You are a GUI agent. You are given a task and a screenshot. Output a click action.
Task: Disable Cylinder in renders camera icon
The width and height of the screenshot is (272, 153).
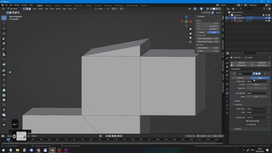269,21
